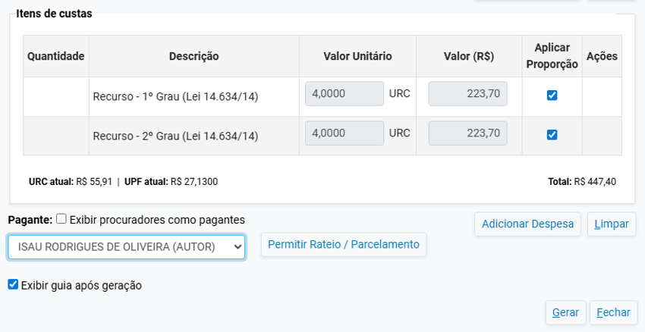Open the Pagante dropdown showing ISAU RODRIGUES
The image size is (645, 332).
click(x=126, y=246)
